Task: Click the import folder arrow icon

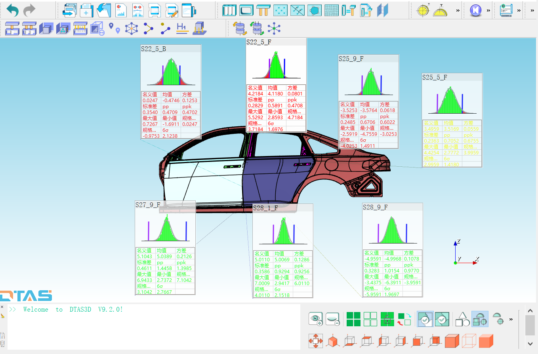Action: pos(104,10)
